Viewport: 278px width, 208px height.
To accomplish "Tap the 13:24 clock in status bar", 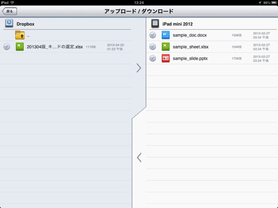I will 139,2.
